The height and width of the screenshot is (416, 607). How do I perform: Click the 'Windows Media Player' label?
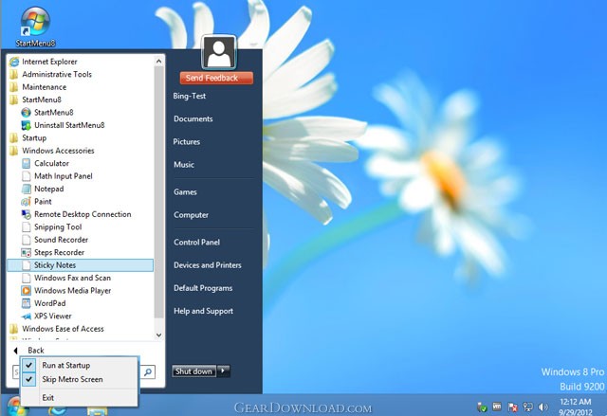[x=73, y=290]
